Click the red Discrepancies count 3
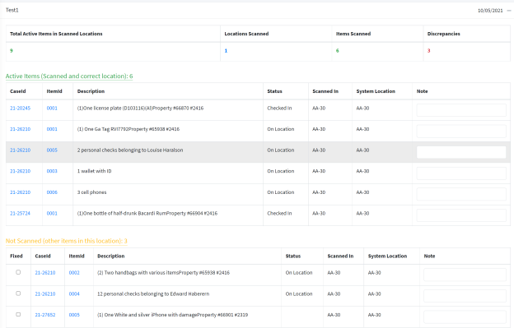This screenshot has width=514, height=328. pyautogui.click(x=429, y=51)
